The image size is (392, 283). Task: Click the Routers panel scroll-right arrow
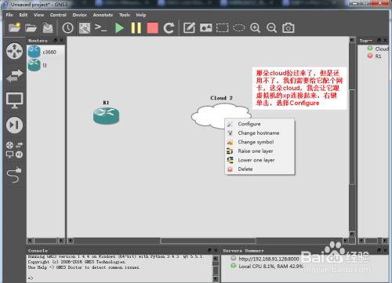[x=61, y=241]
